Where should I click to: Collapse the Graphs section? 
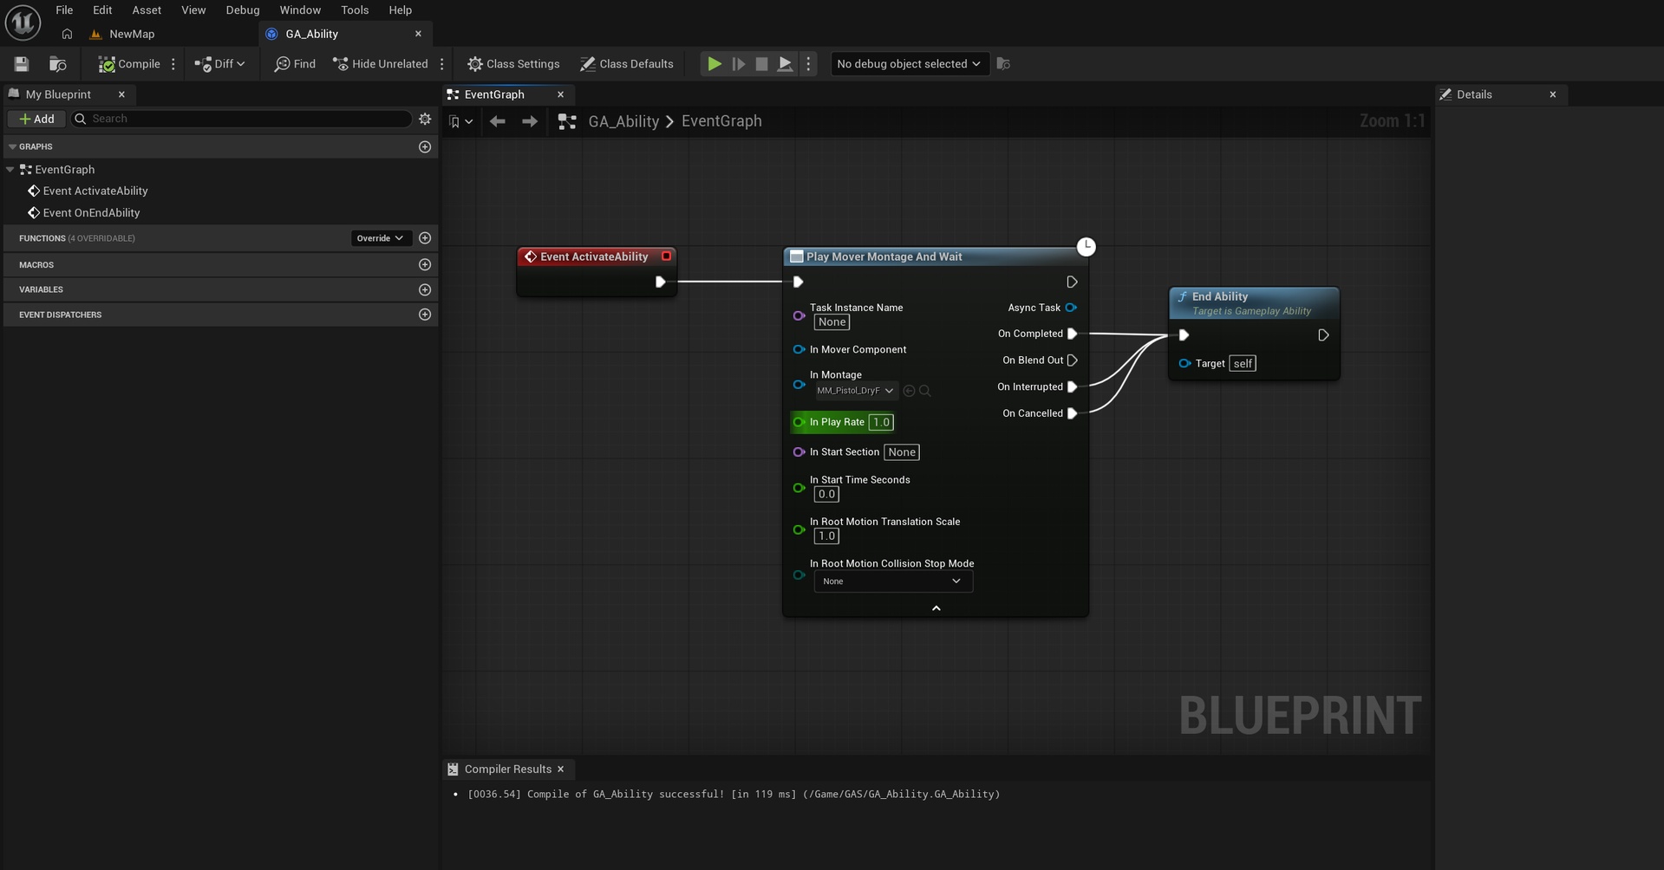12,147
